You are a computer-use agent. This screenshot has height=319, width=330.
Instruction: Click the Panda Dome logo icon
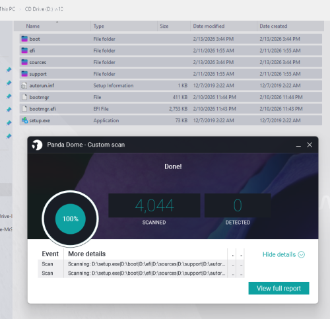click(37, 145)
